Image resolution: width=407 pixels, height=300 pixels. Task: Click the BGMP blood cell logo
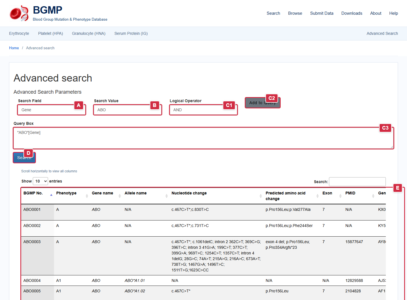(19, 13)
